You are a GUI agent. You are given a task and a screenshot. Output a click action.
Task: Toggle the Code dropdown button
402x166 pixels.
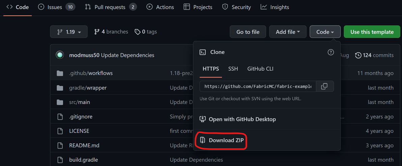(325, 32)
